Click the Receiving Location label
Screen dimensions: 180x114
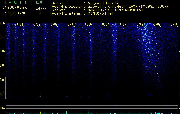tap(67, 7)
